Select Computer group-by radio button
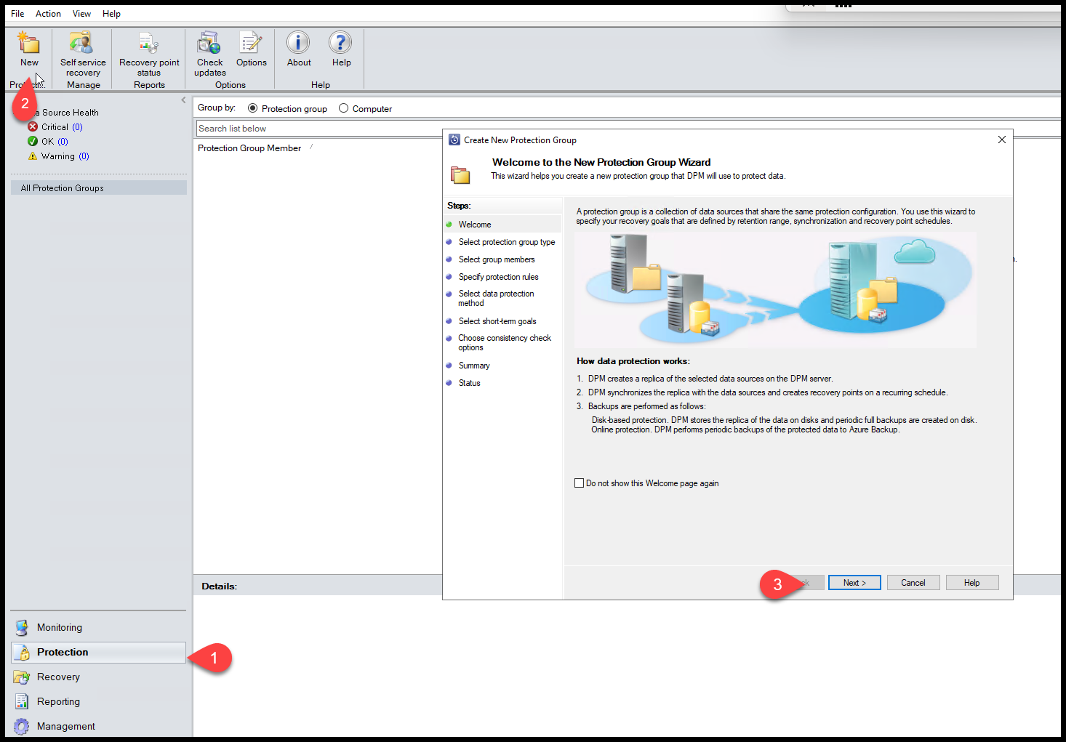 [343, 108]
